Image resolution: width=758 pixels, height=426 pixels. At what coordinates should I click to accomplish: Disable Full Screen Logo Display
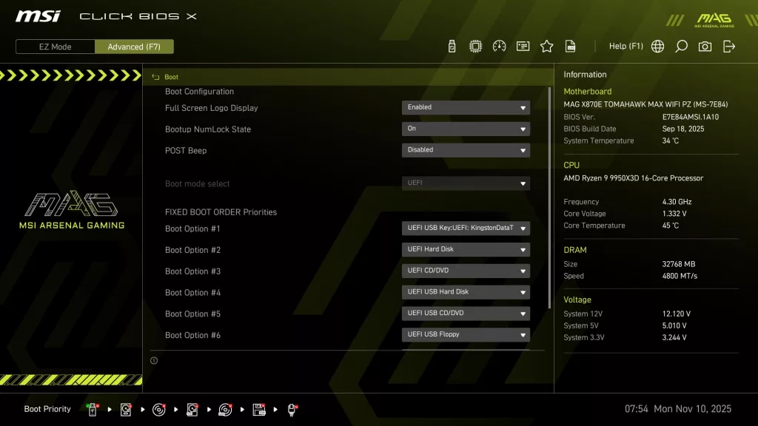(465, 106)
